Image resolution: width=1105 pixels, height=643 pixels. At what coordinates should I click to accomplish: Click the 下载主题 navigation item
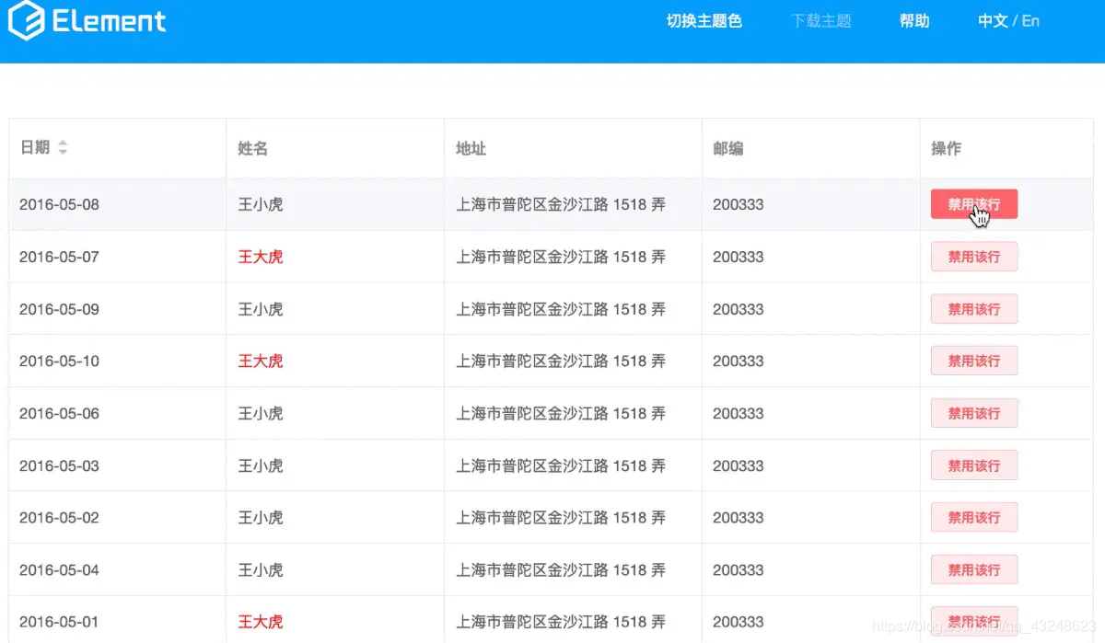pos(820,20)
